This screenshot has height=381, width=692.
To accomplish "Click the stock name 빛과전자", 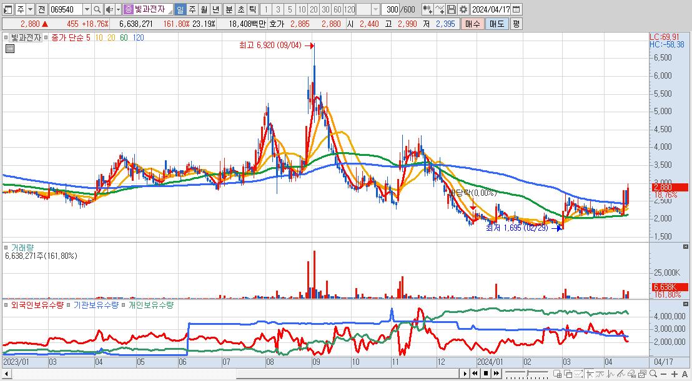I will (x=150, y=9).
